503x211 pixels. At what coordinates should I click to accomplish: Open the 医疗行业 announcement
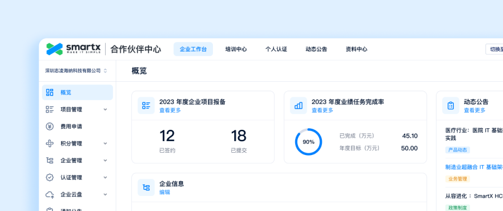(474, 134)
